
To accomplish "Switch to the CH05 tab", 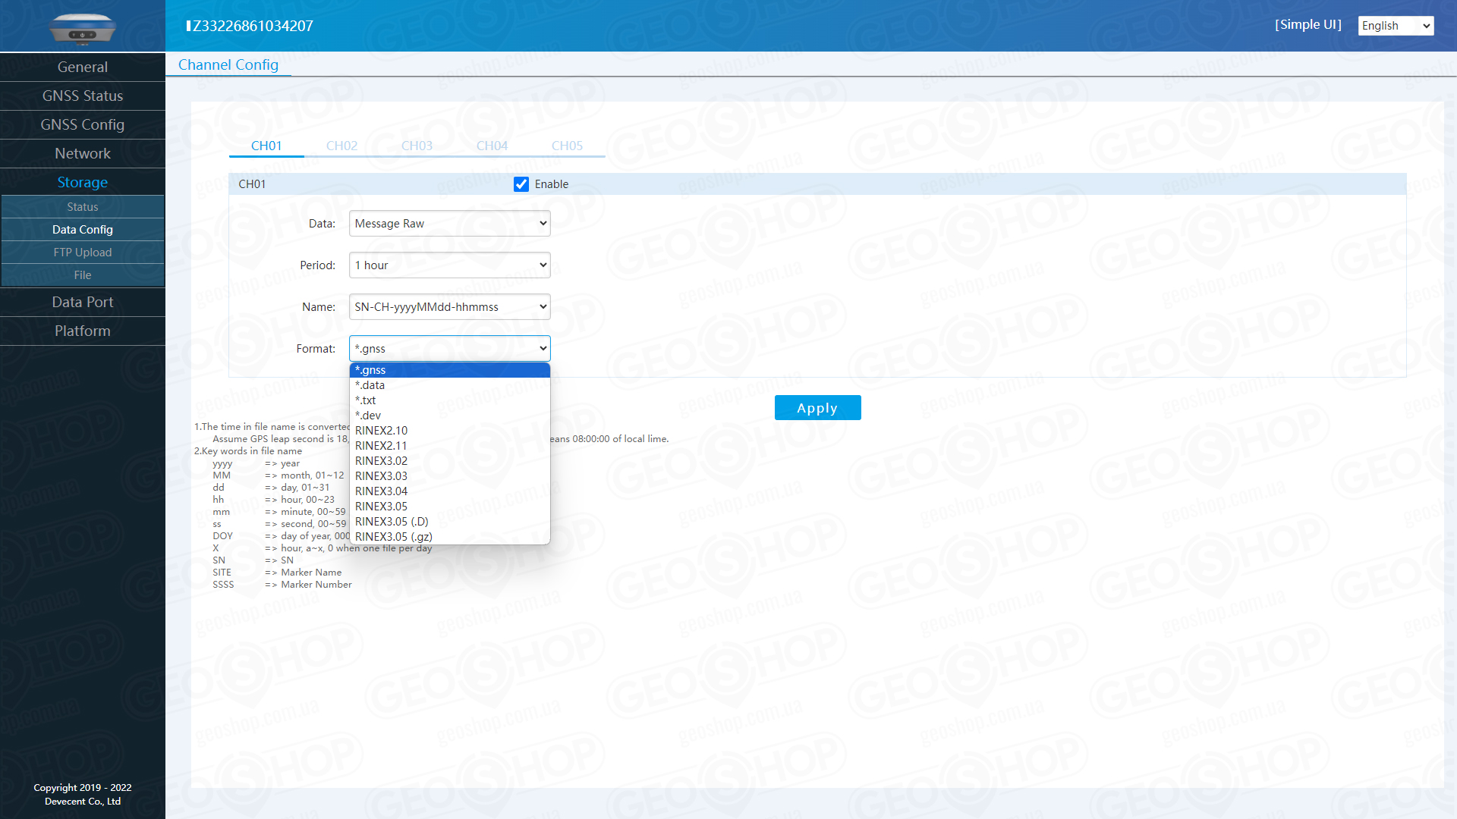I will pyautogui.click(x=567, y=146).
